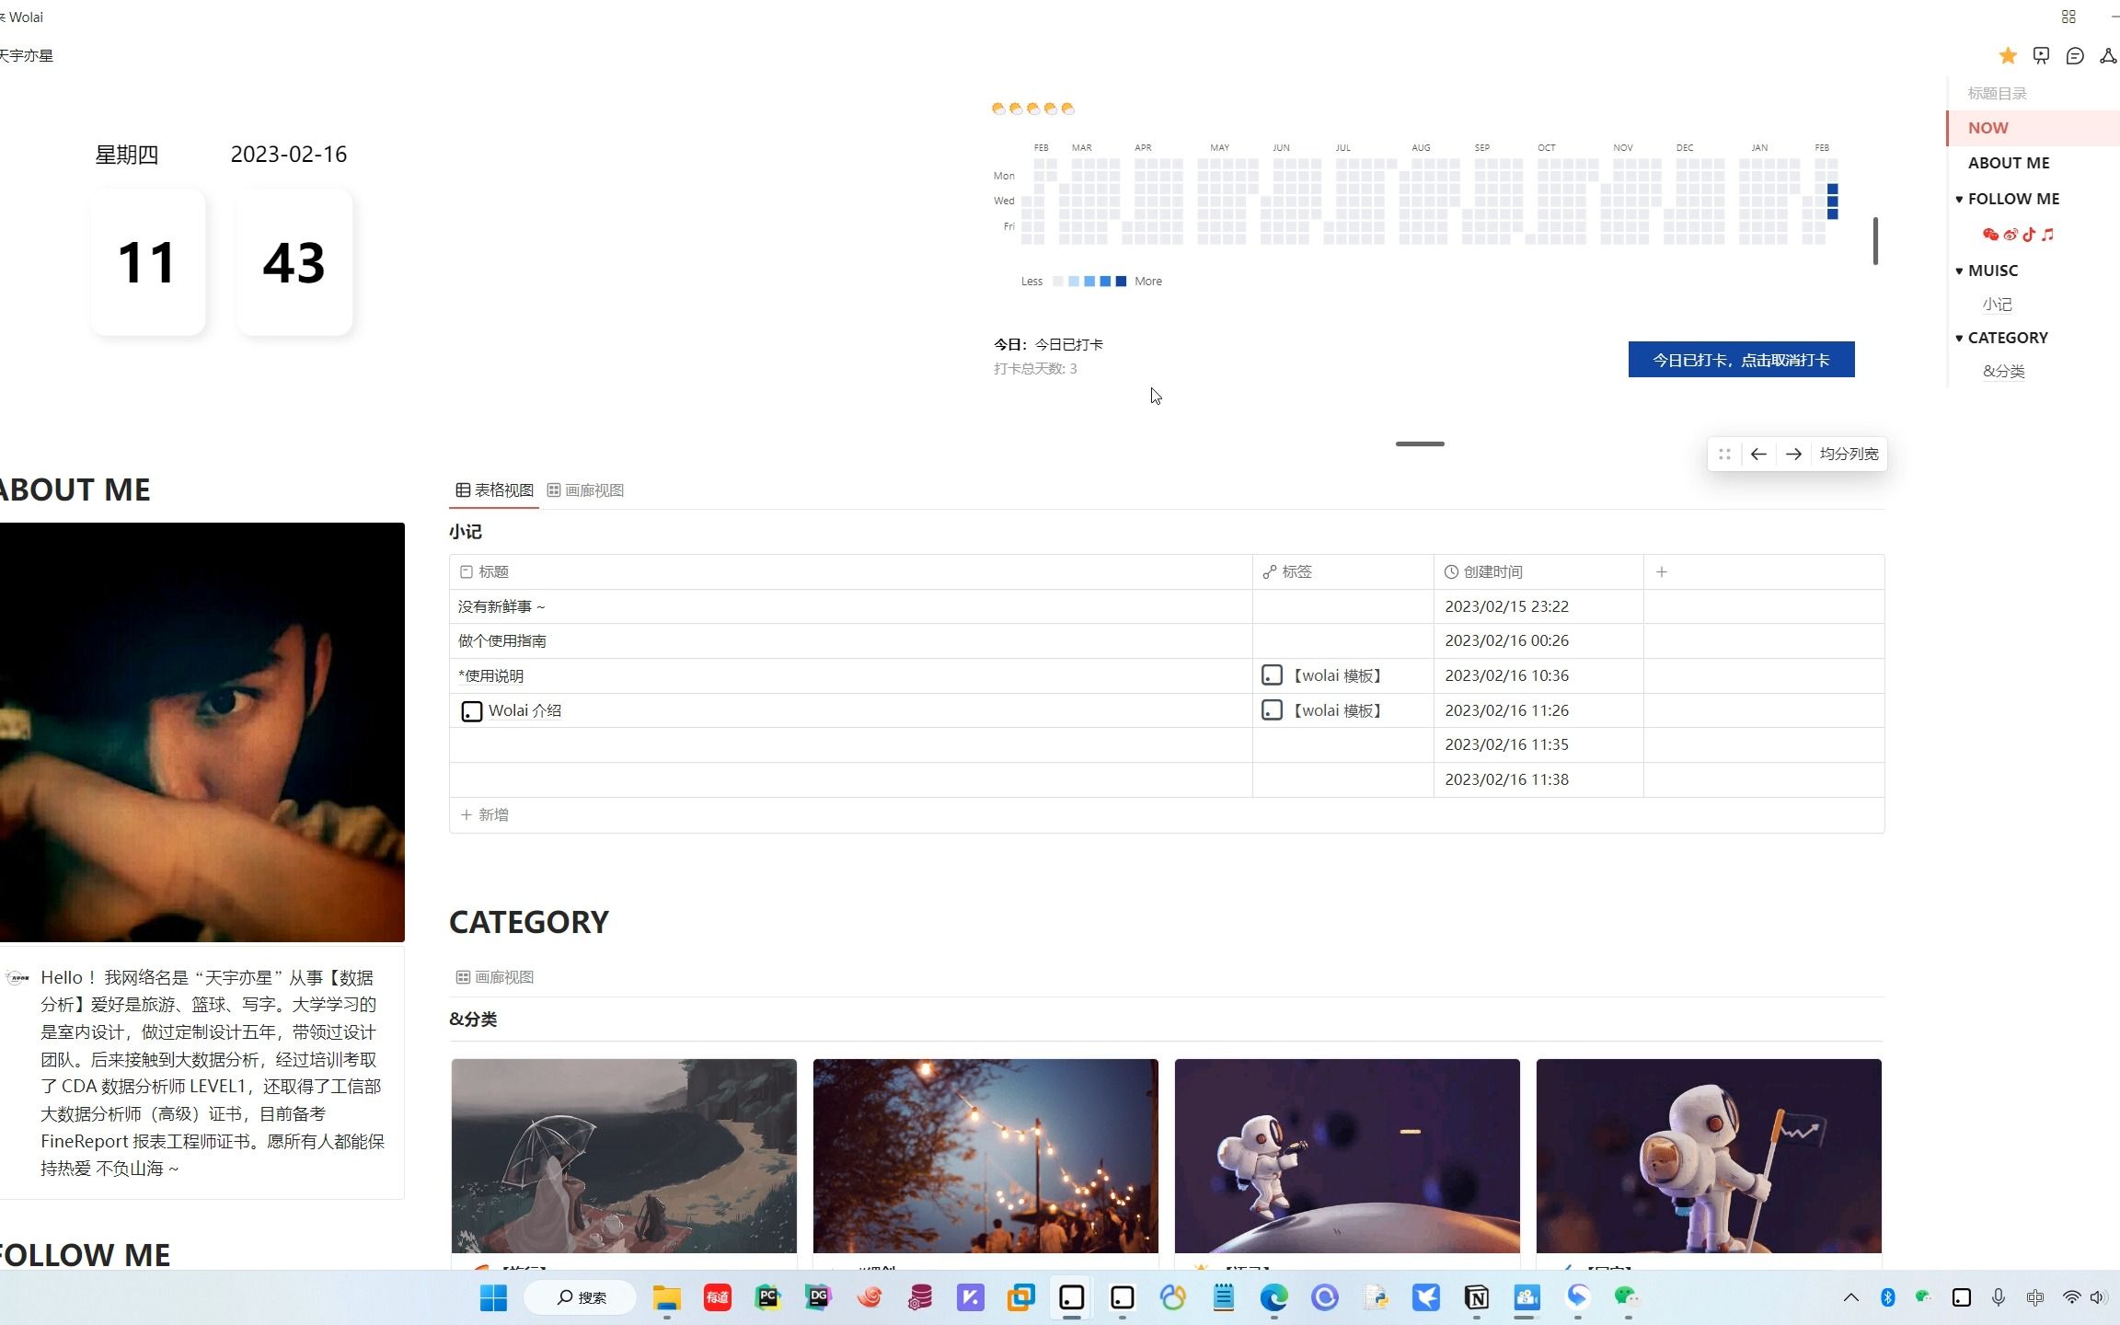Click the social icons row in outline
This screenshot has width=2120, height=1325.
[2019, 235]
